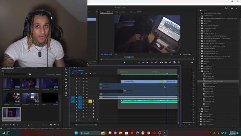
Task: Switch Project panel to List View
Action: tap(6, 125)
